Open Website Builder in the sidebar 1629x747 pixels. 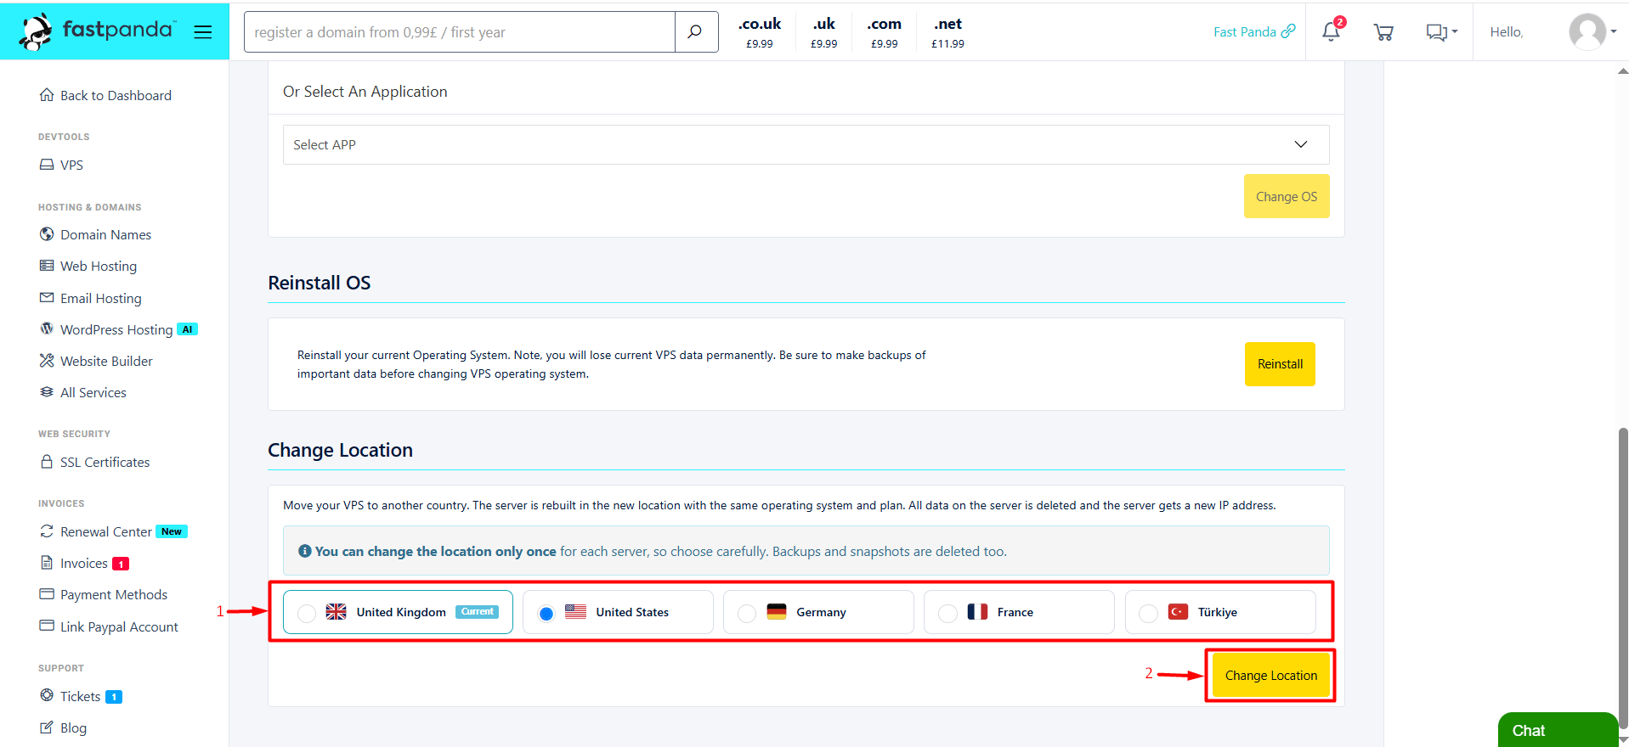click(96, 361)
